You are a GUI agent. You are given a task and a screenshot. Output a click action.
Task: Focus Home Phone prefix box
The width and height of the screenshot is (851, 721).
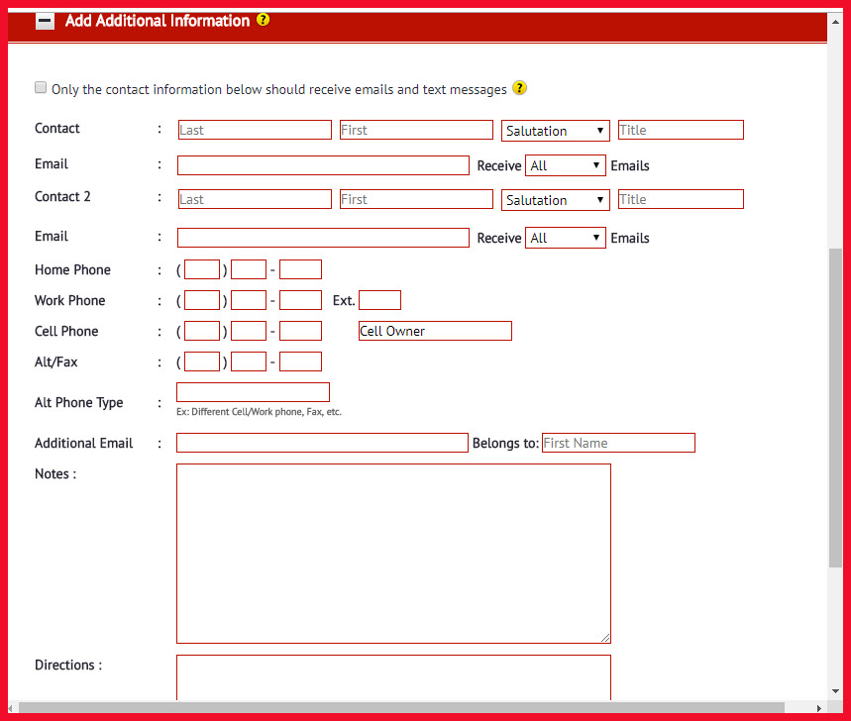249,269
